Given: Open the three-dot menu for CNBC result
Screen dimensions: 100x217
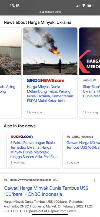Looking at the screenshot, I should (95, 180).
